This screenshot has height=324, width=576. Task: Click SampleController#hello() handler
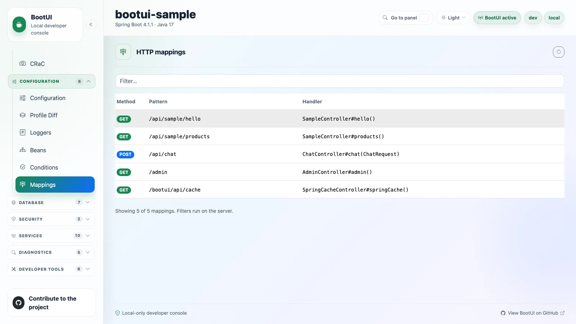pos(339,119)
